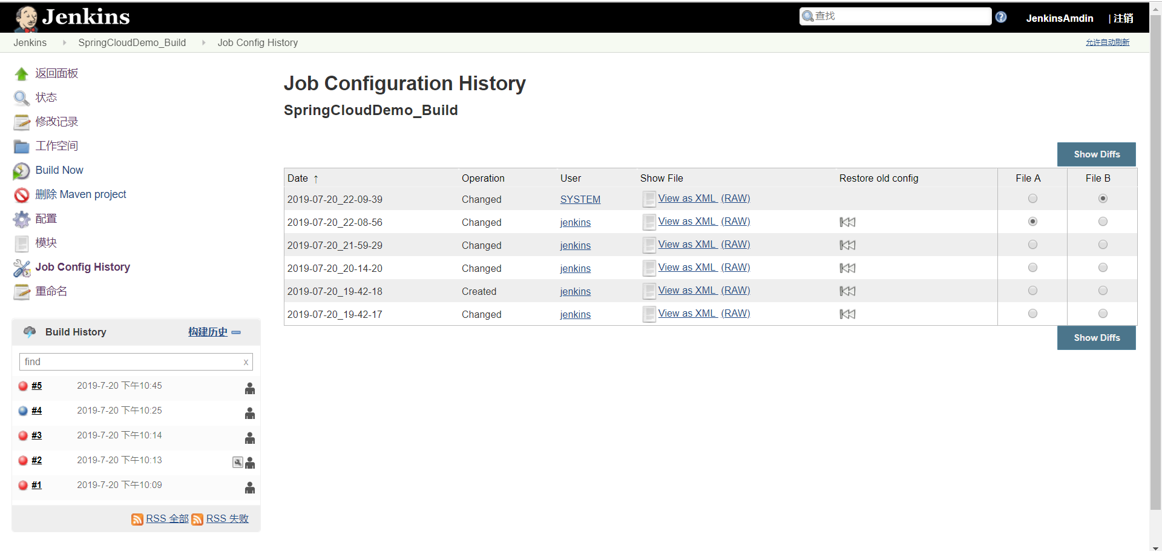The image size is (1162, 551).
Task: Click the red delete icon for Maven project
Action: coord(22,195)
